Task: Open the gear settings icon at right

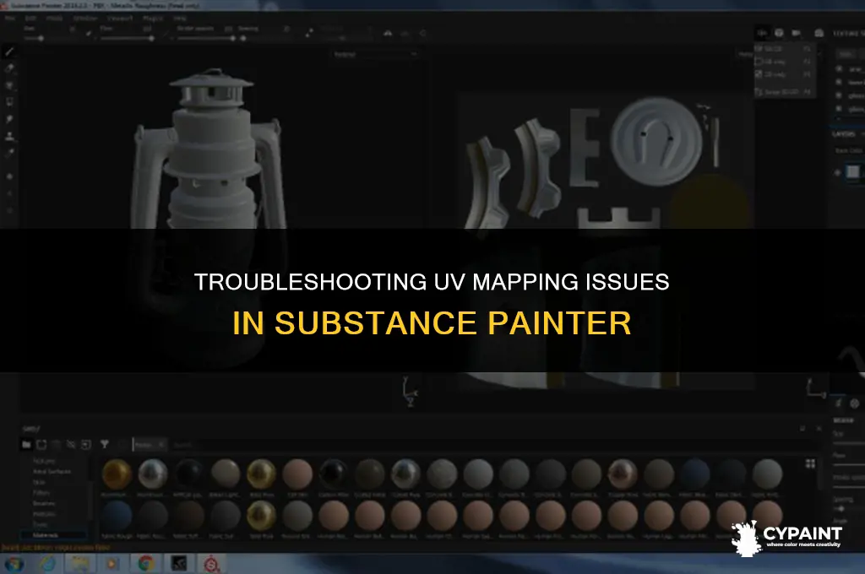Action: (x=855, y=403)
